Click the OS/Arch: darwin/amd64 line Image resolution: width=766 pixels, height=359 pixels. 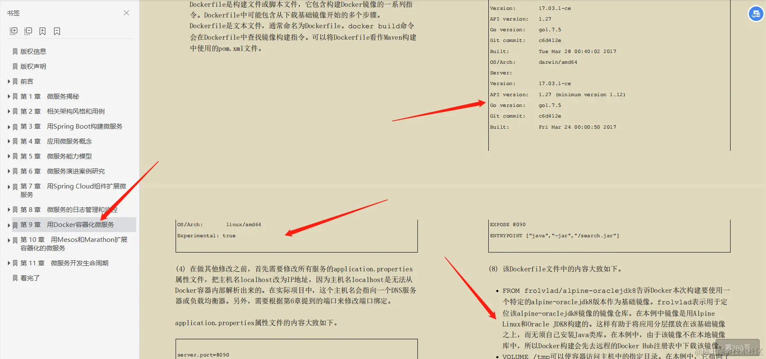[x=534, y=62]
